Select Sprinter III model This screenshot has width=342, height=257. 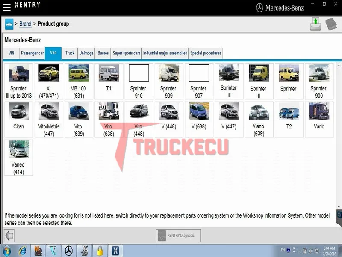[229, 81]
